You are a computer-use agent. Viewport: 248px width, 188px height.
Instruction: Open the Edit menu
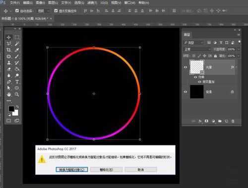click(x=28, y=2)
